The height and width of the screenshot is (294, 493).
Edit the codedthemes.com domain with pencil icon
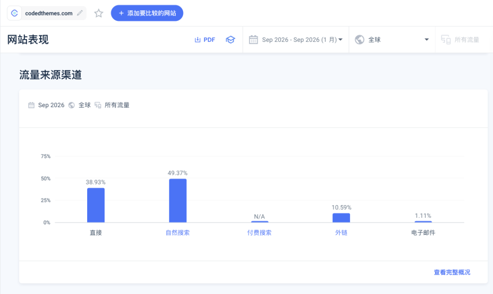pos(80,13)
